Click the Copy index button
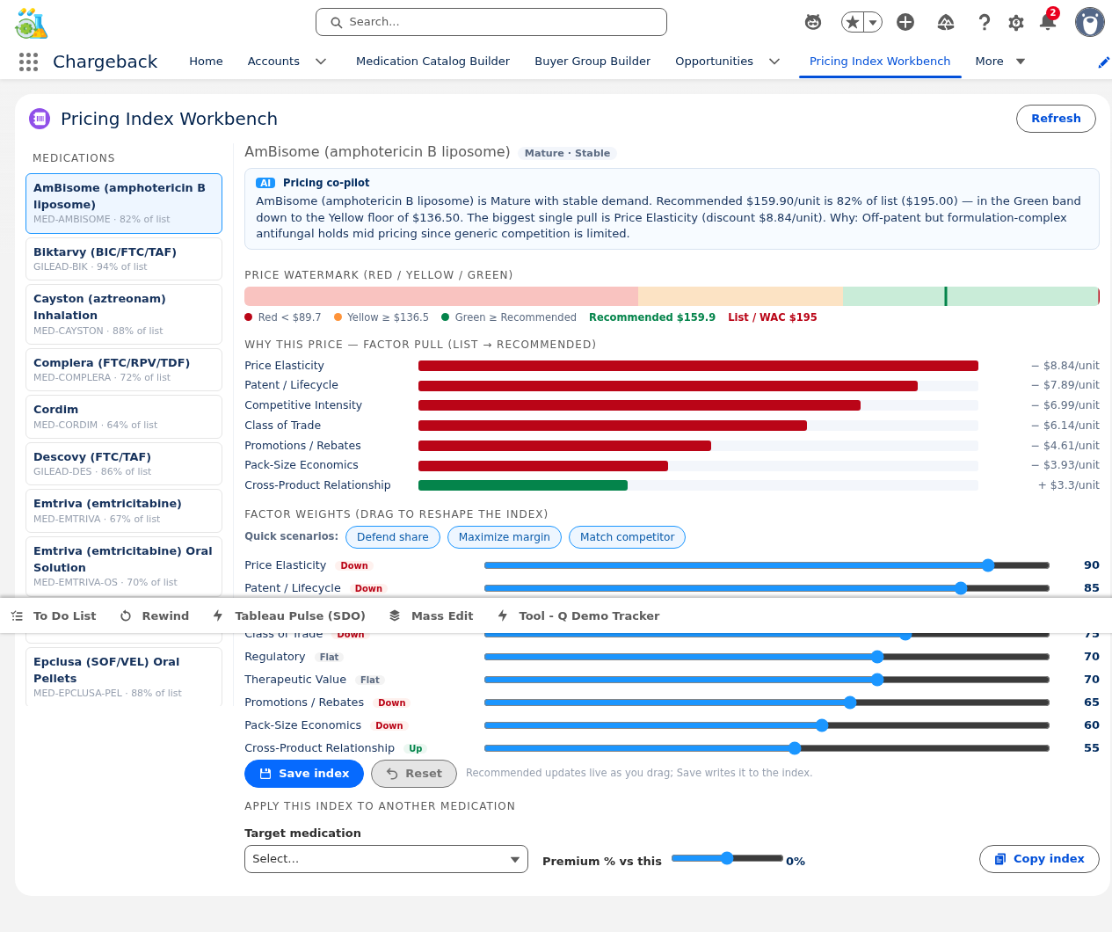Viewport: 1112px width, 932px height. 1039,859
